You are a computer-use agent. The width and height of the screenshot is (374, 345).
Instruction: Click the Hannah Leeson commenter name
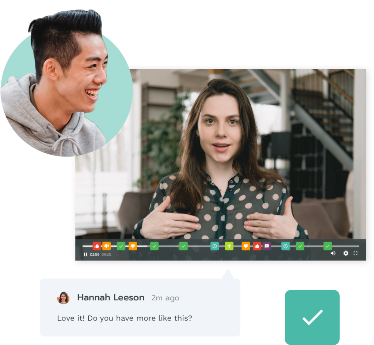(111, 298)
